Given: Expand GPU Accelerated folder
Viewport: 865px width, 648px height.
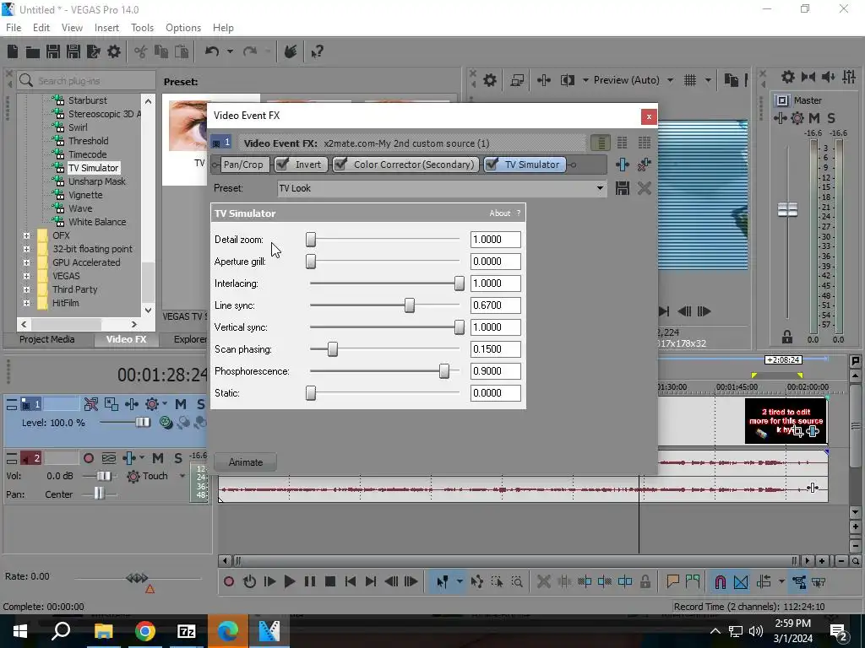Looking at the screenshot, I should pyautogui.click(x=26, y=263).
